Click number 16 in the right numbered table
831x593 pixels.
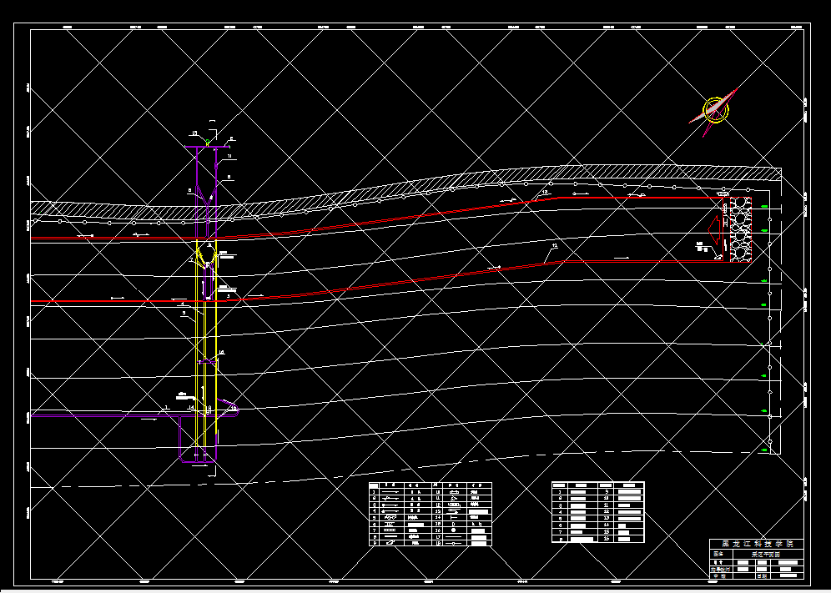607,539
